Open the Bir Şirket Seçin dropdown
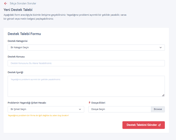176x140 pixels. click(44, 109)
